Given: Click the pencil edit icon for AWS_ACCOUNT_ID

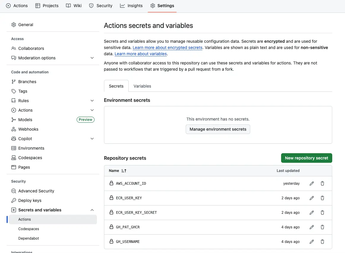Looking at the screenshot, I should (311, 184).
